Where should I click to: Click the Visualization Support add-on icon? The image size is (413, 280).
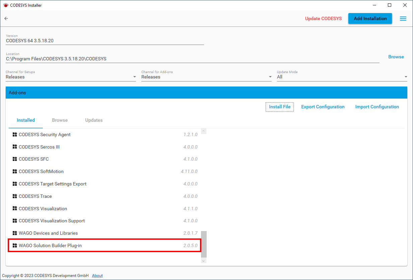(15, 221)
